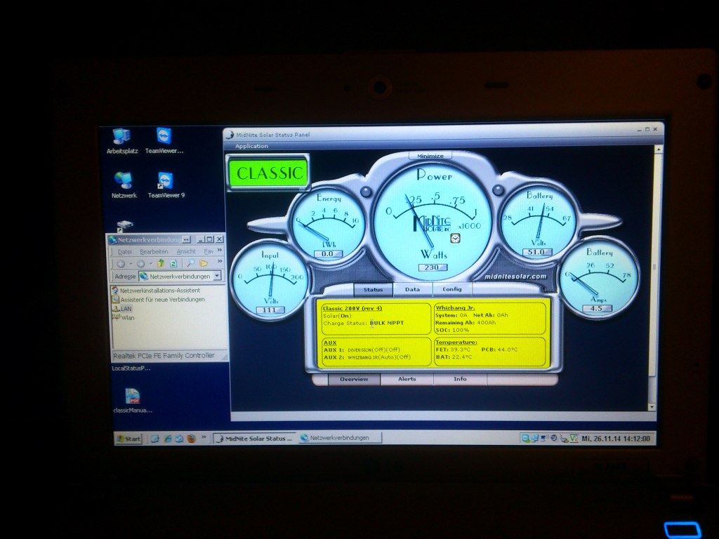Click the scroll down arrow in MidNite panel
Screen dimensions: 719x539
[652, 406]
